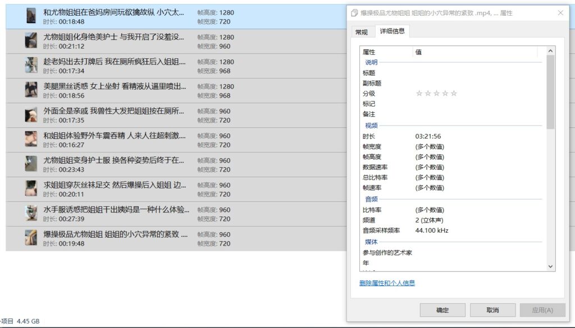Screen dimensions: 575x328
Task: Click the properties list scrollbar thumb
Action: pos(550,92)
